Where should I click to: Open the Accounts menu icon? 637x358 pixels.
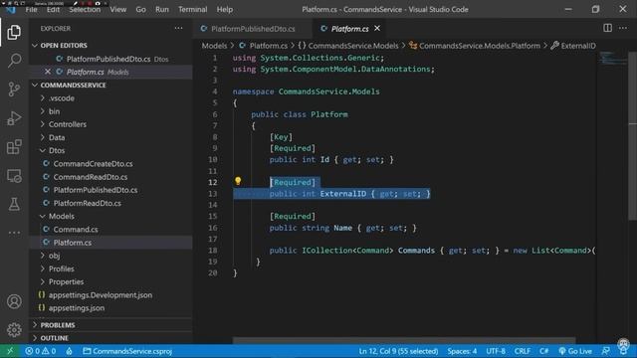click(14, 301)
